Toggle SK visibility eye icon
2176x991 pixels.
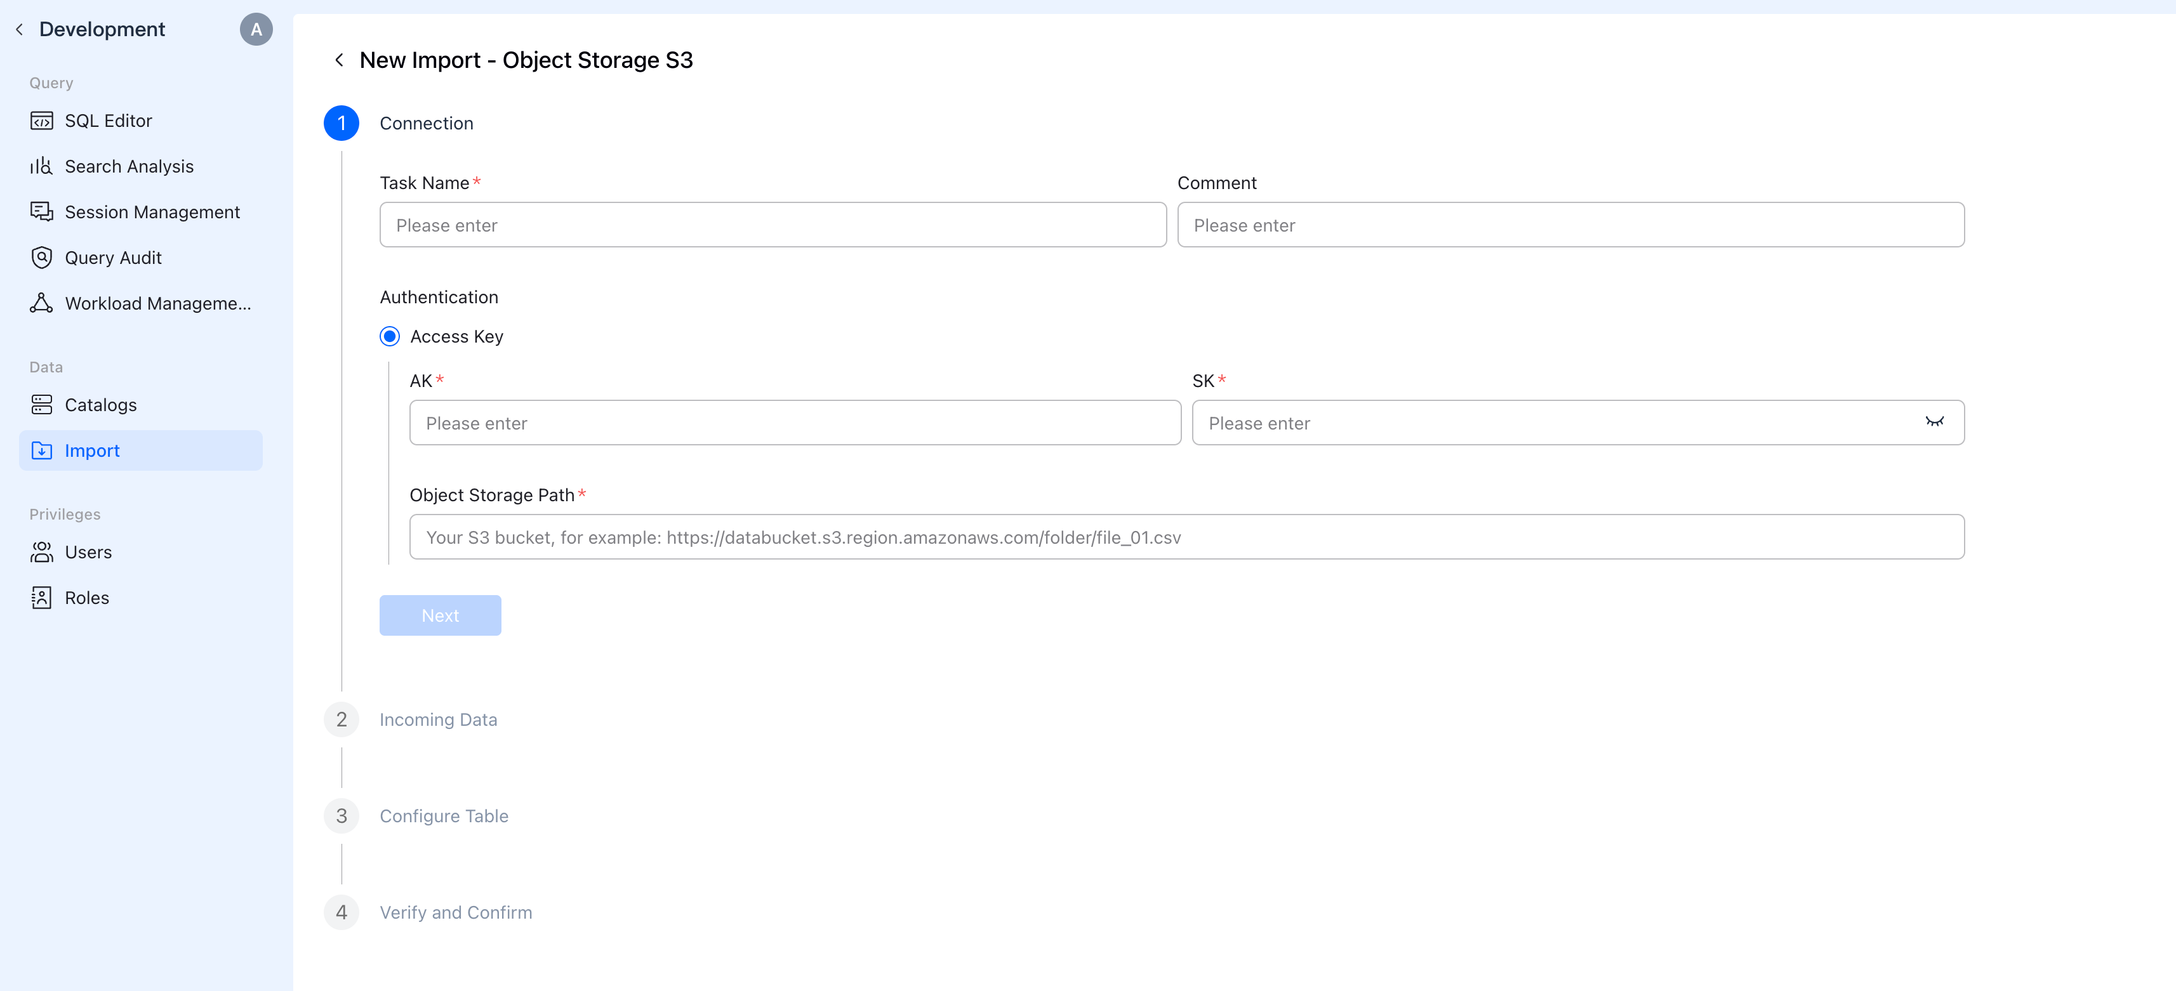pyautogui.click(x=1934, y=422)
